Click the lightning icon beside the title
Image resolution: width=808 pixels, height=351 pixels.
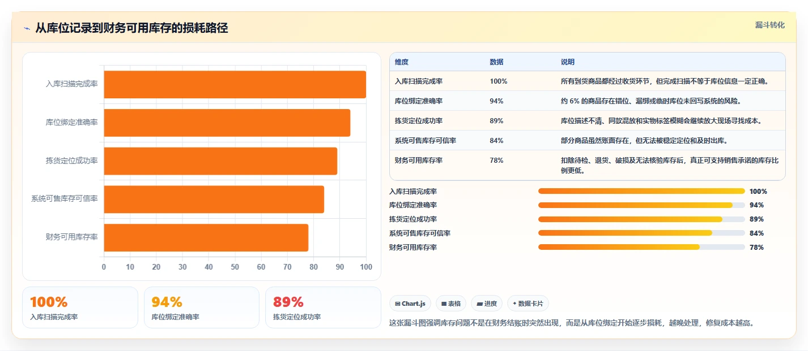(x=27, y=28)
